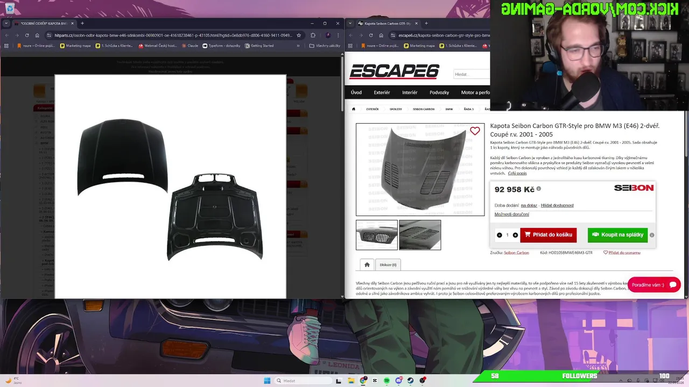Open tab search dropdown in hitparts window
The image size is (689, 387).
[x=6, y=23]
